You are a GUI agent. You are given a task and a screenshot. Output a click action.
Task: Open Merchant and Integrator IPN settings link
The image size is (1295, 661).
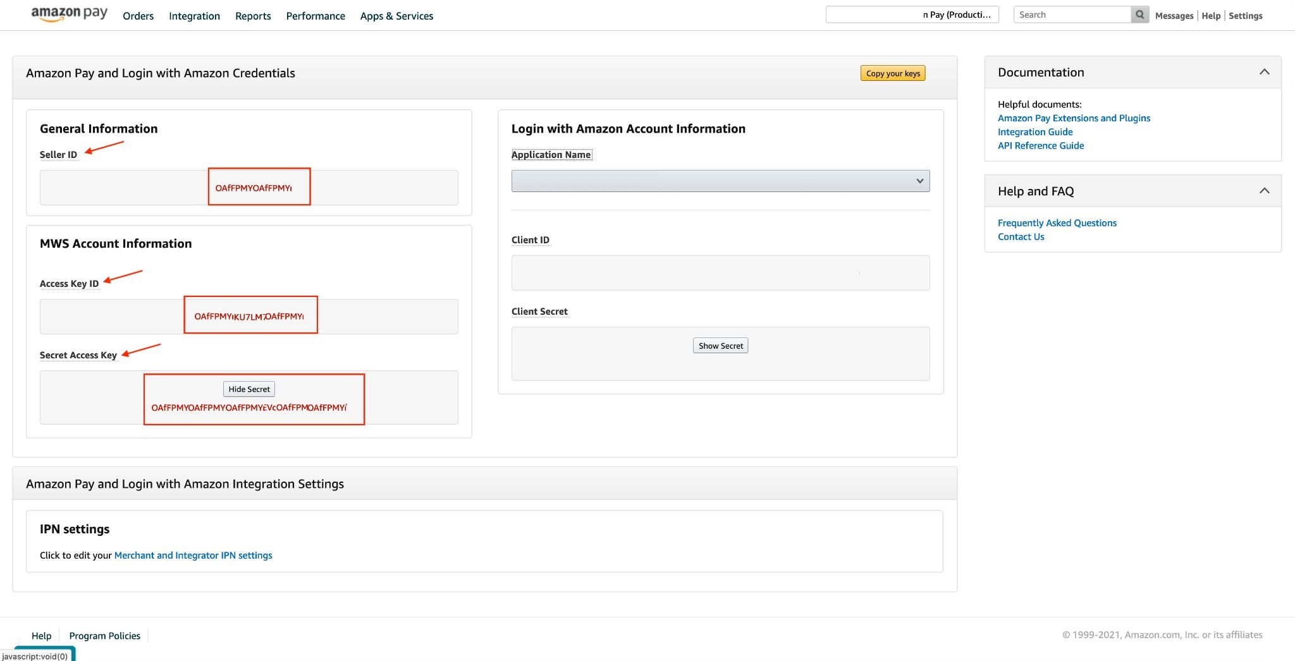[193, 555]
